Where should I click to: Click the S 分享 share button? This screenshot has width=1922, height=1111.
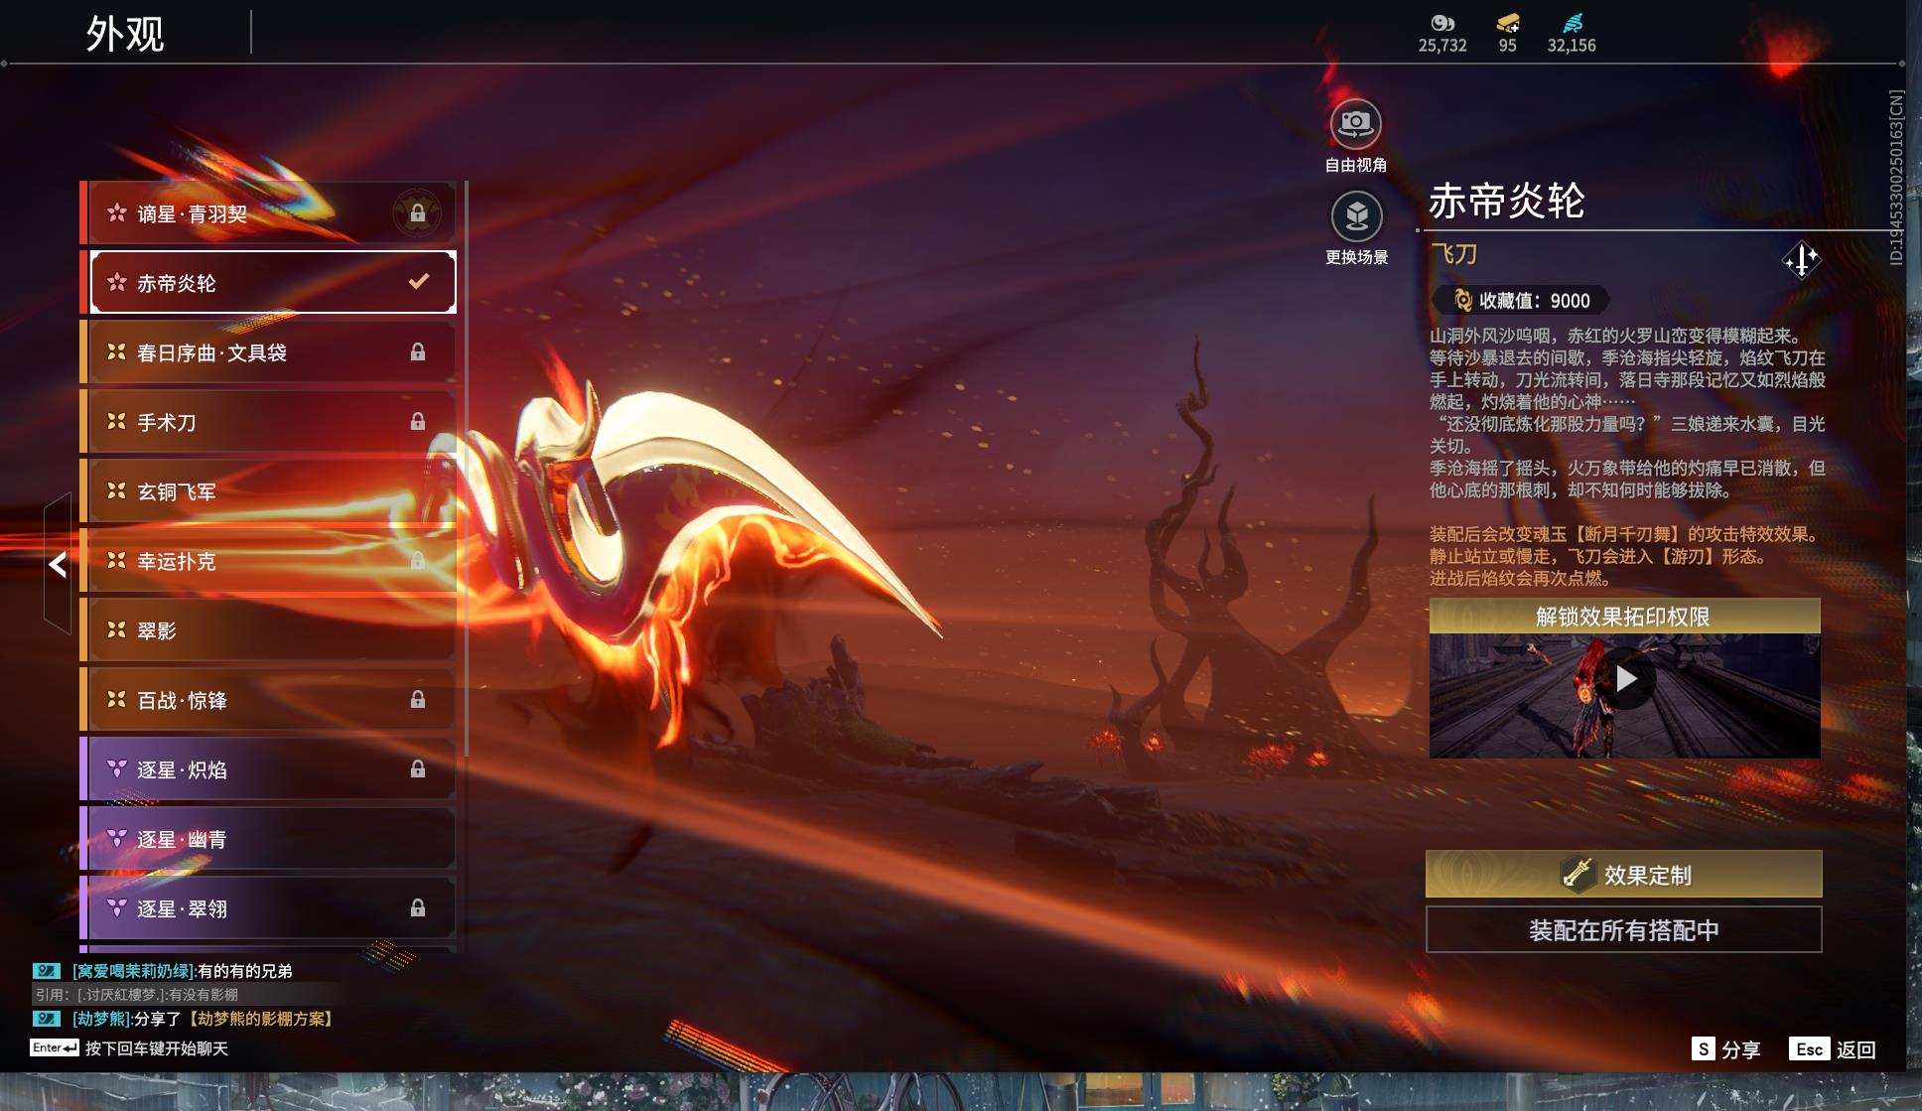pyautogui.click(x=1726, y=1049)
